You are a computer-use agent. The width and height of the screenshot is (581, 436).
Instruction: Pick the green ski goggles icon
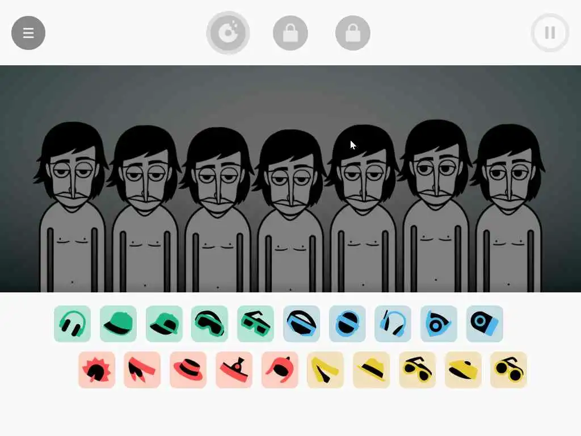click(x=210, y=324)
